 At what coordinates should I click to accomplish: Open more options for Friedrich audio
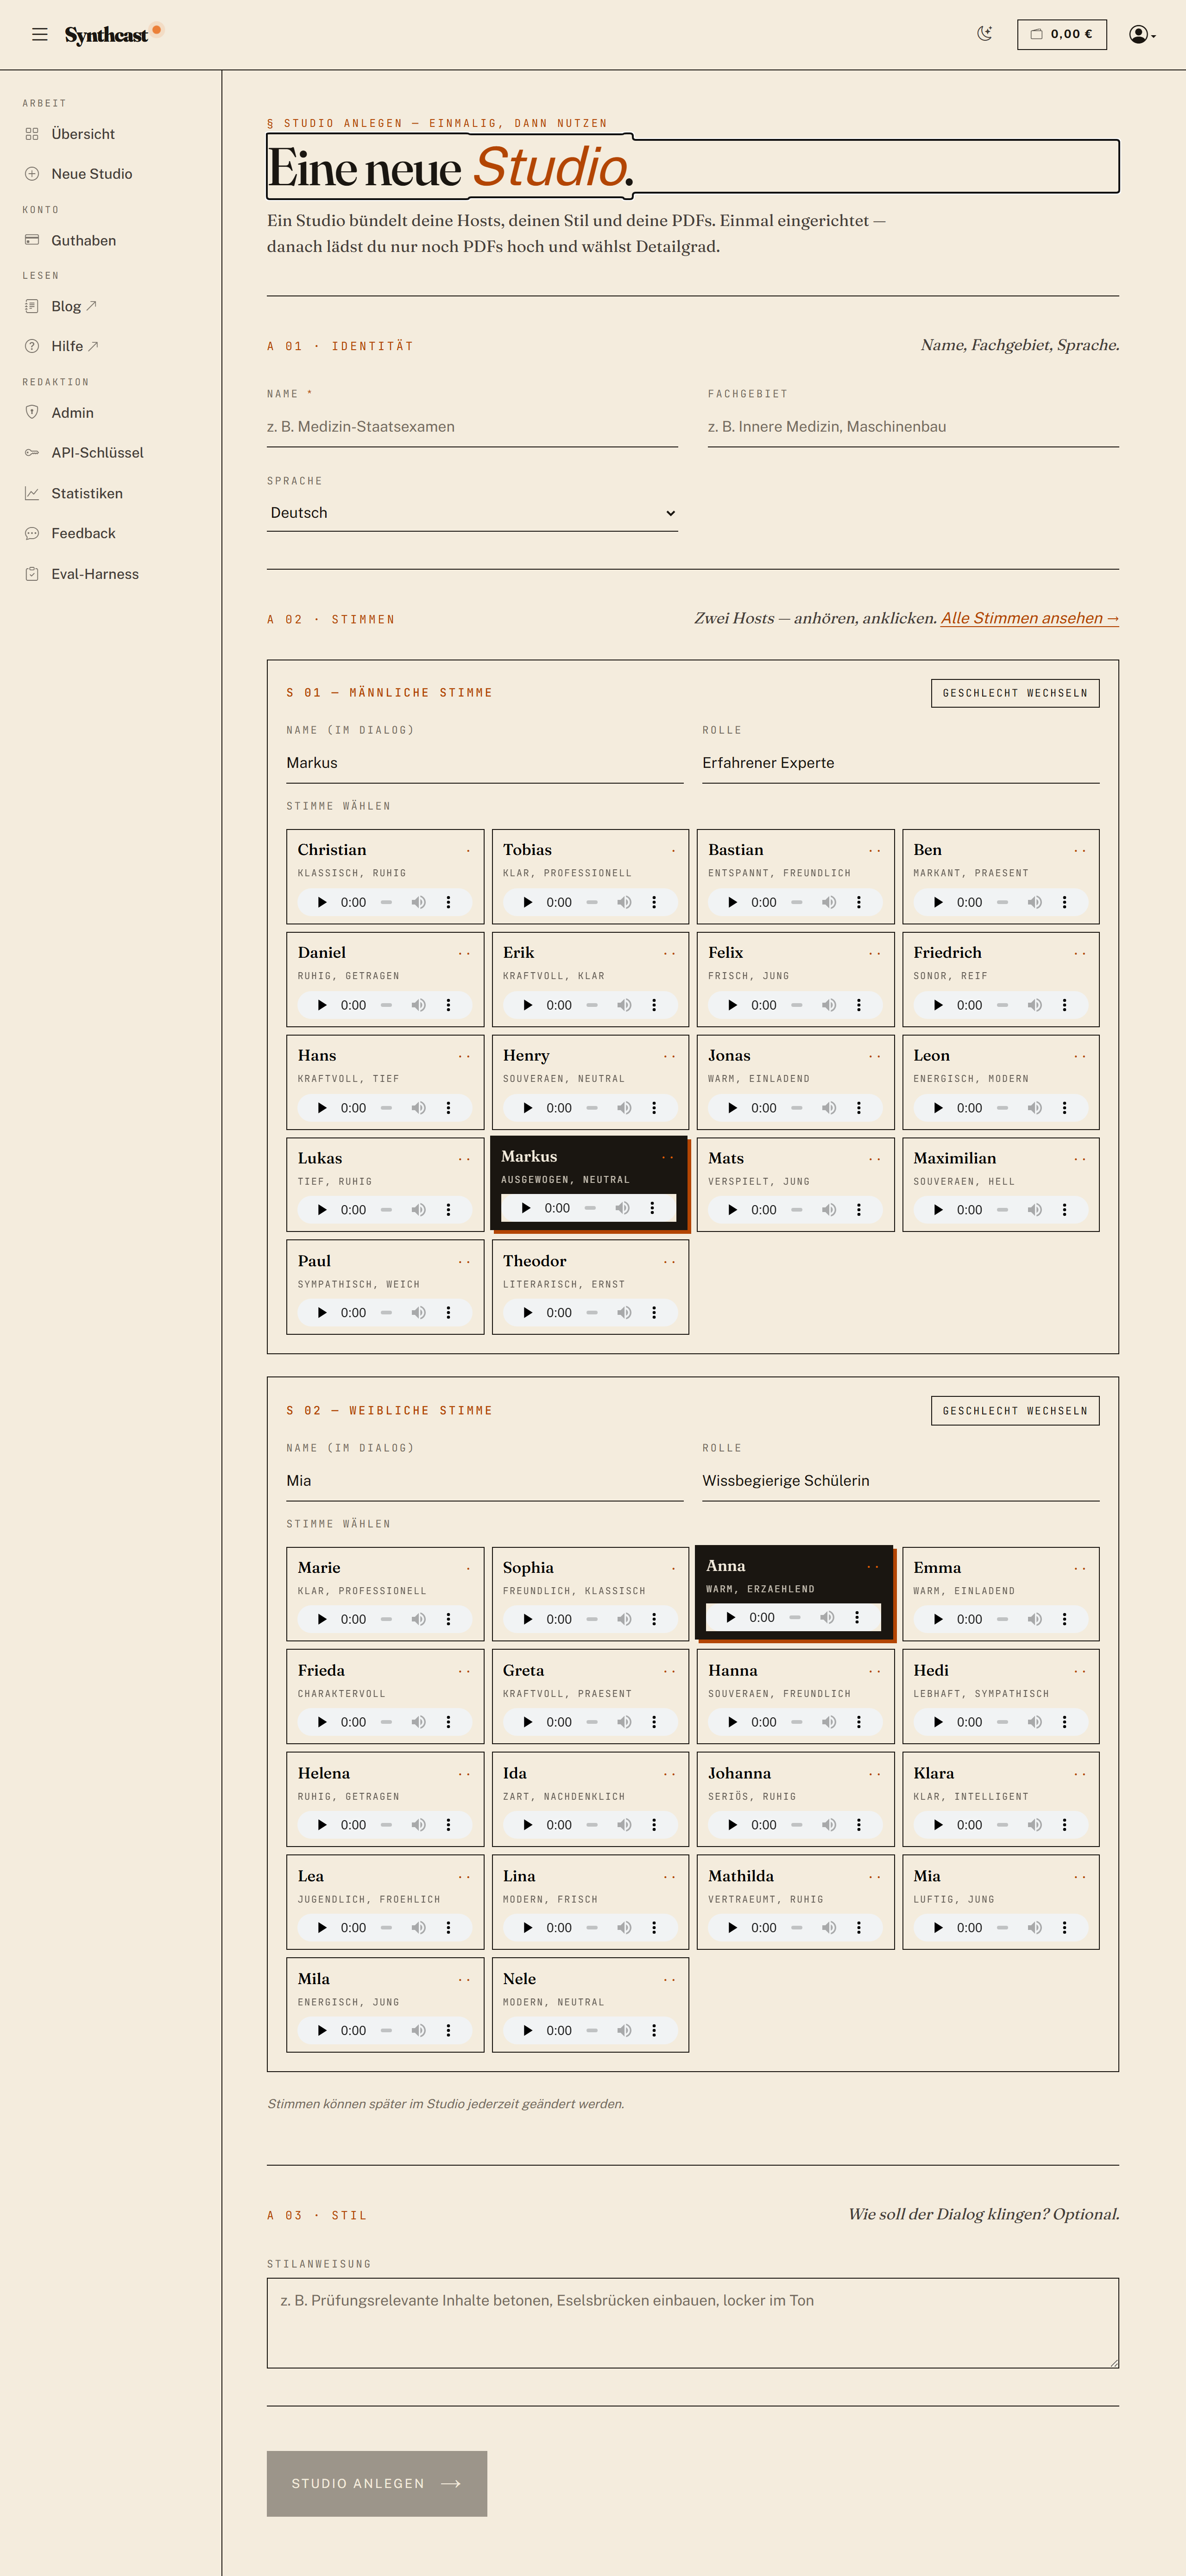(x=1064, y=1006)
